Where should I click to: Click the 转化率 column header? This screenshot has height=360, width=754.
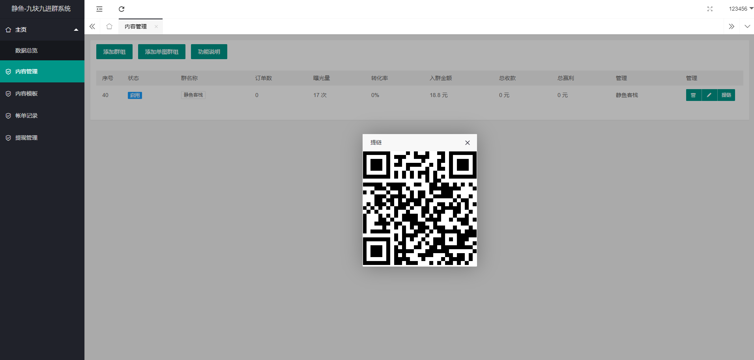(x=380, y=78)
